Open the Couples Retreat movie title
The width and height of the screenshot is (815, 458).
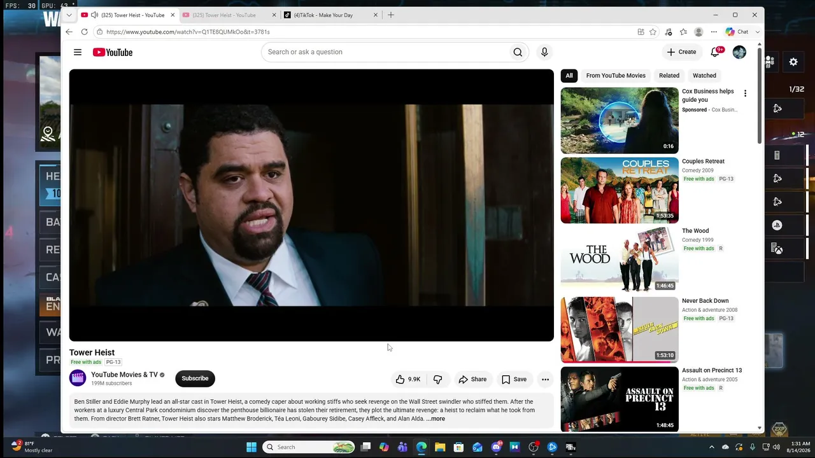[703, 162]
